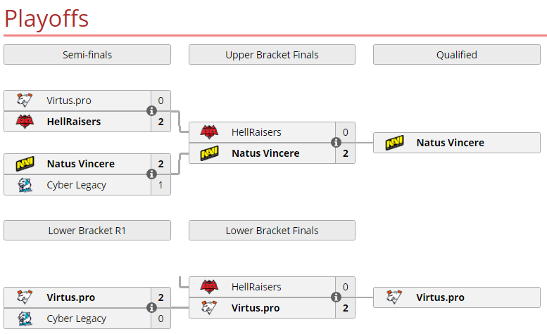This screenshot has height=334, width=547.
Task: Click Natus Vincere logo in Qualified column
Action: (394, 143)
